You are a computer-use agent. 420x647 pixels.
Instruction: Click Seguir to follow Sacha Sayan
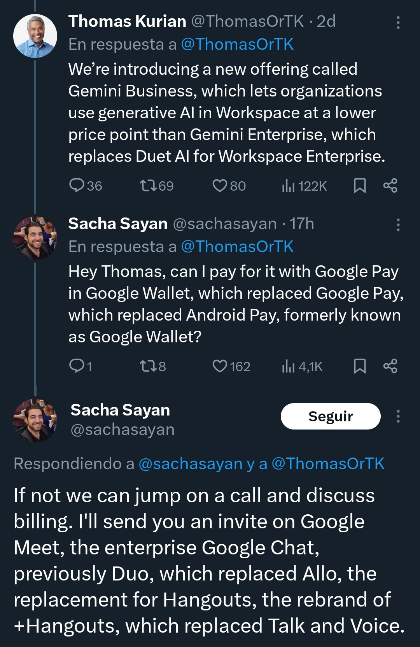pyautogui.click(x=331, y=416)
